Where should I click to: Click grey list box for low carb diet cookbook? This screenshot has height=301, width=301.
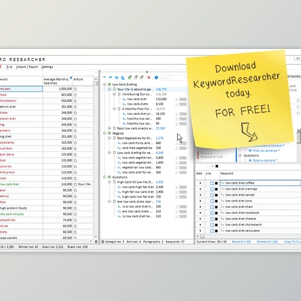coord(212,213)
